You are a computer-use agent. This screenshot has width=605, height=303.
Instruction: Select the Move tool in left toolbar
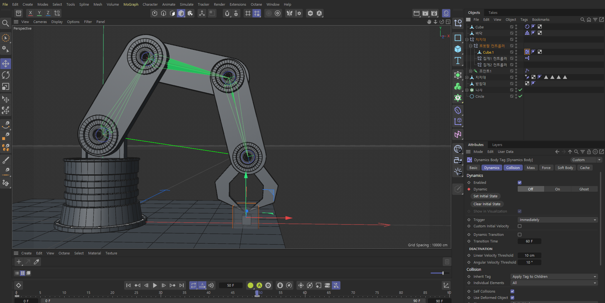click(x=6, y=64)
